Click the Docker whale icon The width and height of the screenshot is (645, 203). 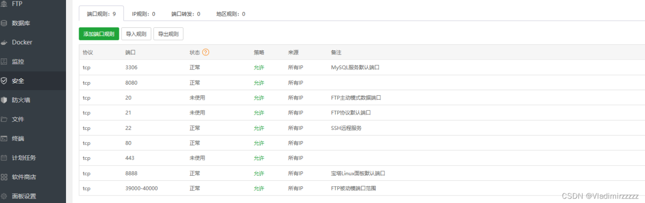pyautogui.click(x=4, y=42)
